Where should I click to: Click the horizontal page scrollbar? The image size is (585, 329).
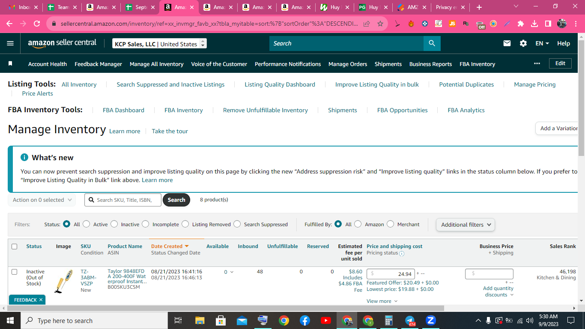click(x=225, y=308)
